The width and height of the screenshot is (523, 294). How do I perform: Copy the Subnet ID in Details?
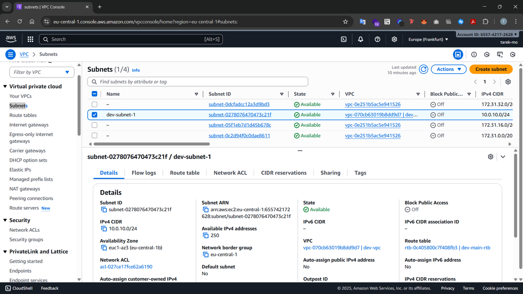[x=104, y=210]
